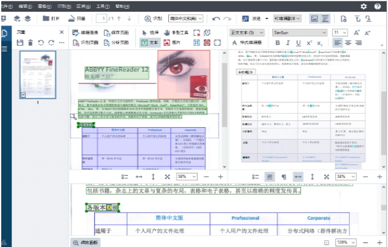Open the 查看 (View) menu
This screenshot has width=388, height=247.
(x=45, y=6)
